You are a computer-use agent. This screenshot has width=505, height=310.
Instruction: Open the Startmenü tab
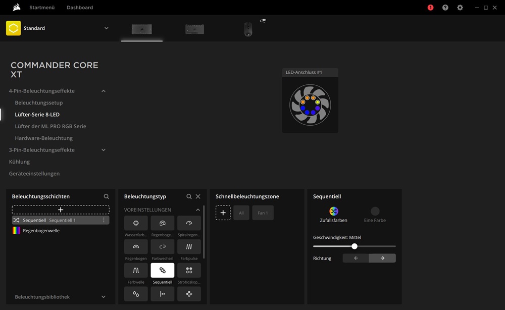pos(42,8)
